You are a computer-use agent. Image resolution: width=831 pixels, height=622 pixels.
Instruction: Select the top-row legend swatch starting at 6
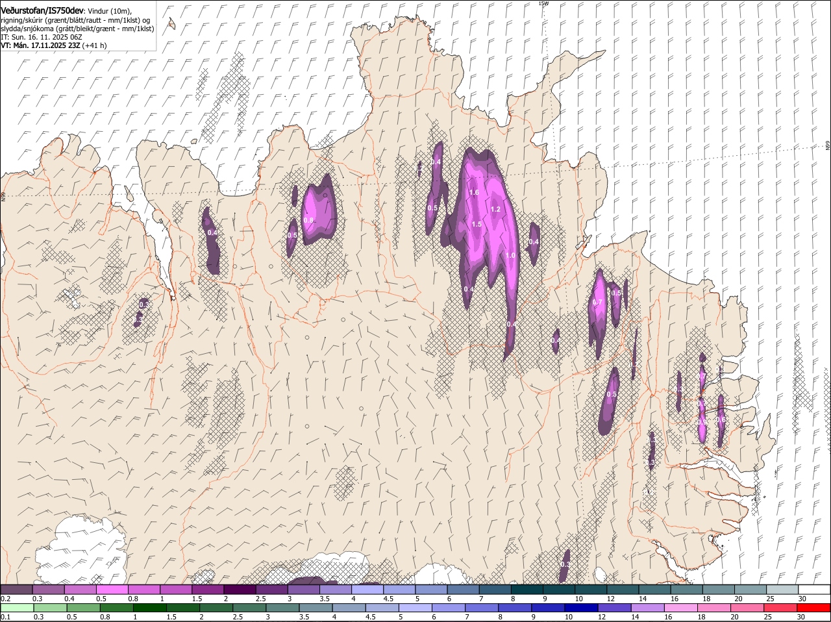463,589
